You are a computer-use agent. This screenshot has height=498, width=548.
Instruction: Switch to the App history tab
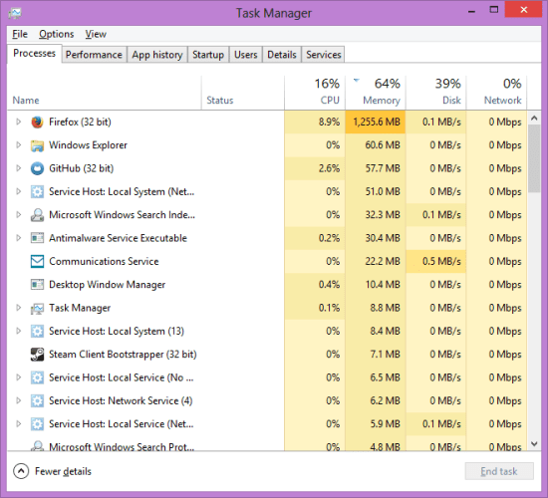tap(157, 55)
